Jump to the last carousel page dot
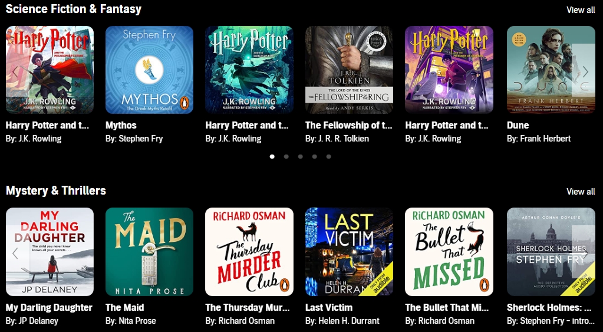603x332 pixels. coord(328,157)
